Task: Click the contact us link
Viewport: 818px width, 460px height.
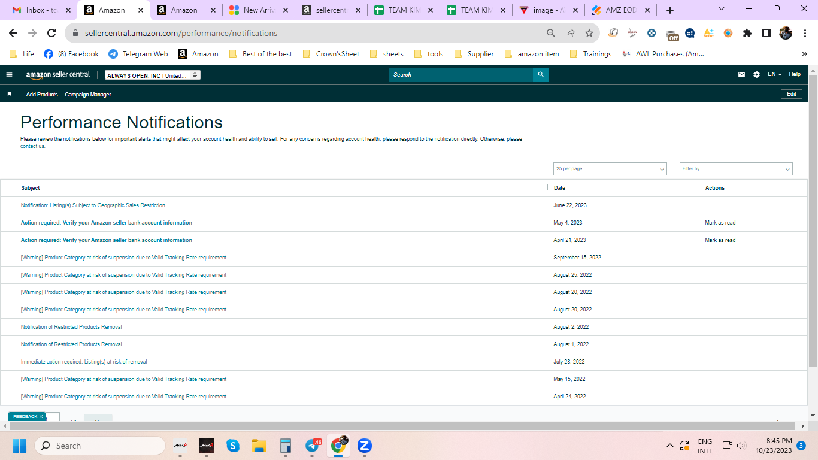Action: coord(32,146)
